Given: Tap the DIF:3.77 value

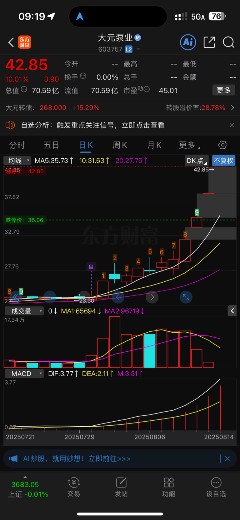Looking at the screenshot, I should [x=63, y=374].
